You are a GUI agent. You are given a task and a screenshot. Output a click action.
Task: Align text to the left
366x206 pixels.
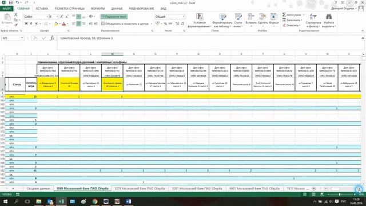[74, 23]
